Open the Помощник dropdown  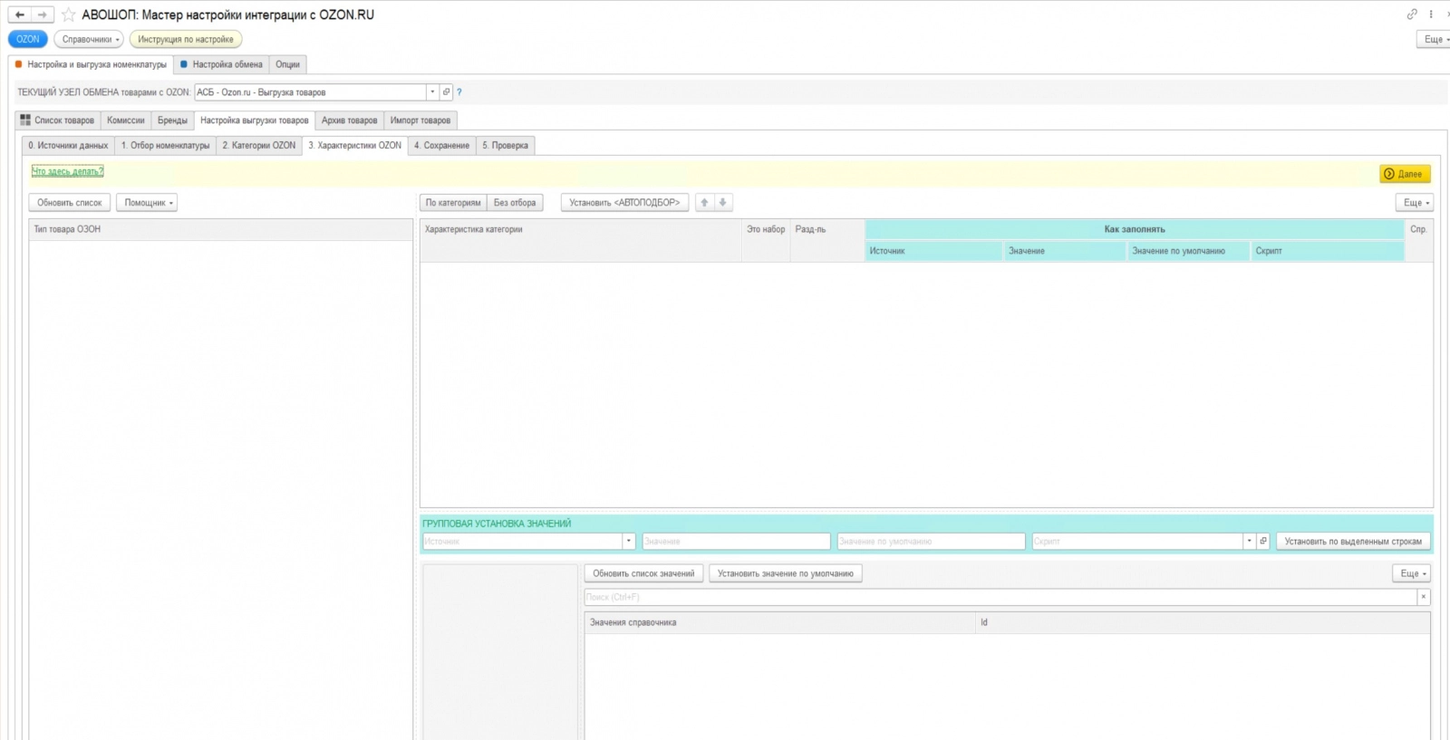point(147,203)
